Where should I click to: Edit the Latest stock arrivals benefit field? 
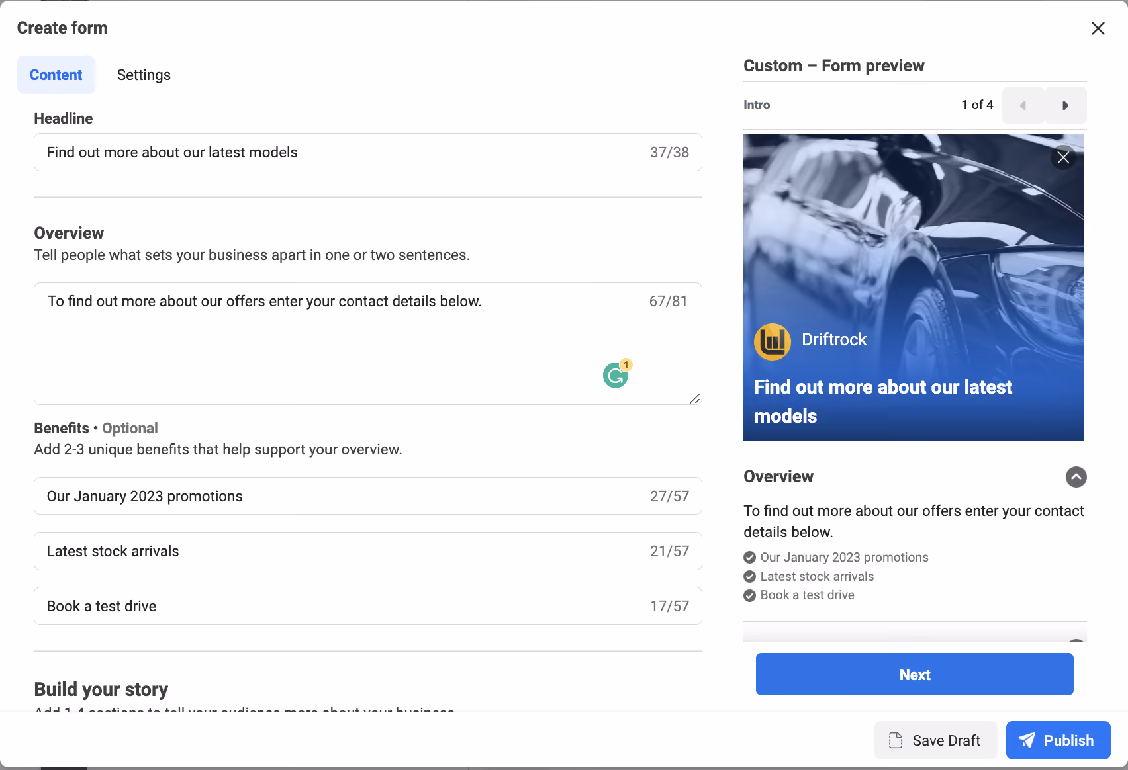click(x=368, y=551)
